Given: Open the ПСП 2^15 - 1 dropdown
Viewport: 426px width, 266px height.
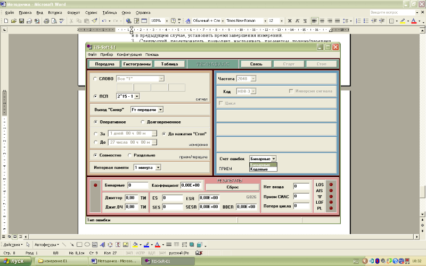Looking at the screenshot, I should coord(137,96).
